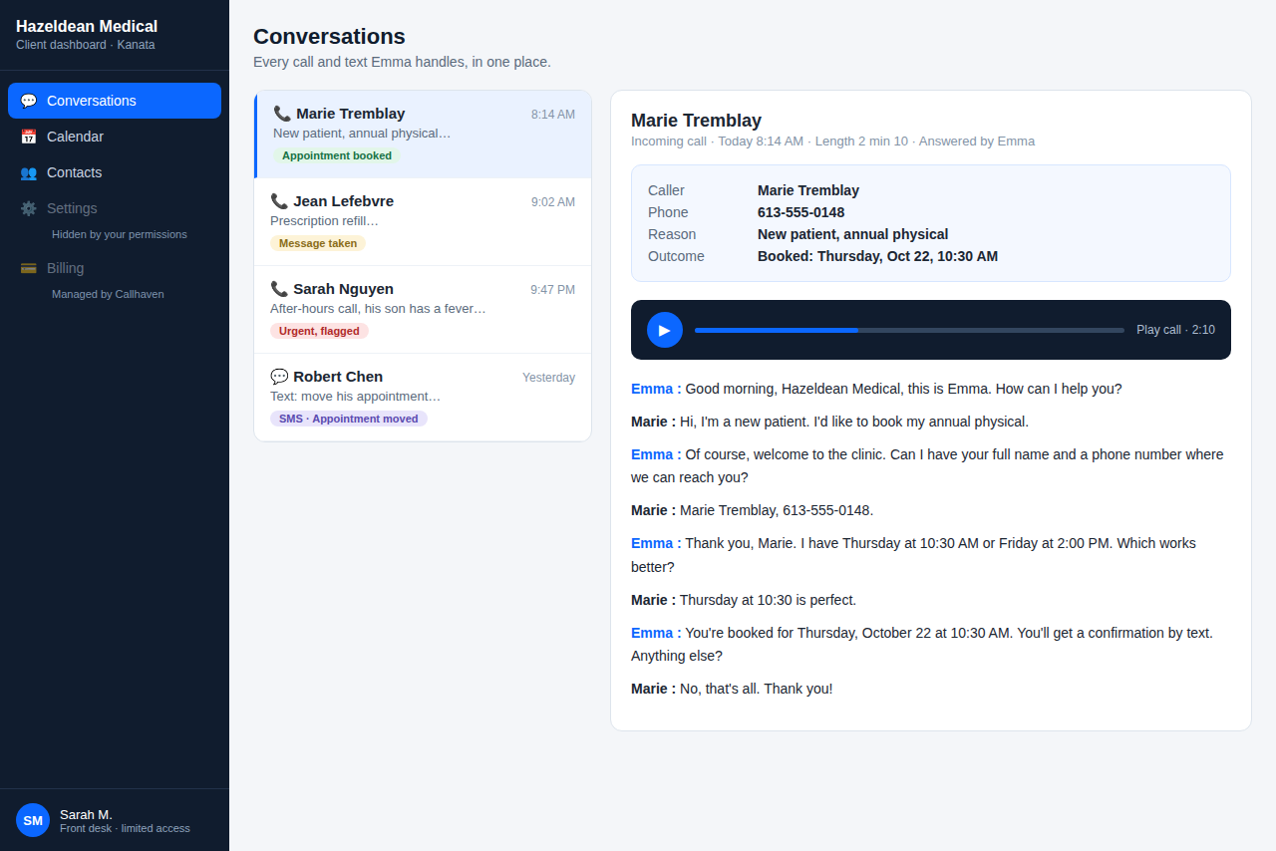
Task: Open Jean Lefebvre's conversation title
Action: 343,201
